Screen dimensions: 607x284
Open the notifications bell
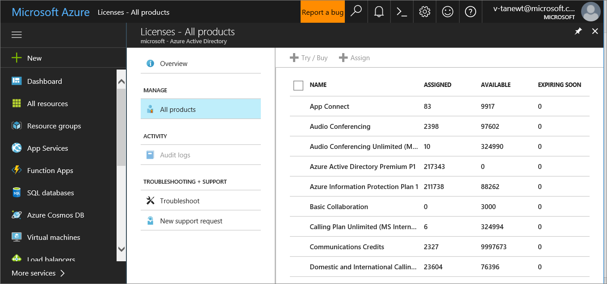379,12
